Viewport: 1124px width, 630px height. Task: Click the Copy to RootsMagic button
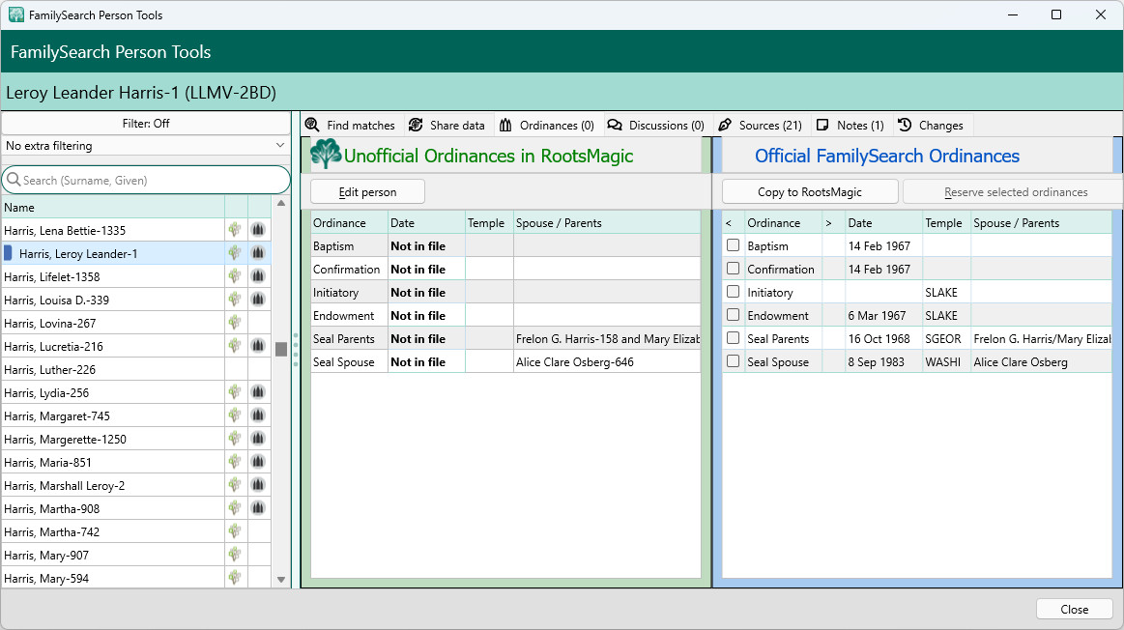coord(809,191)
